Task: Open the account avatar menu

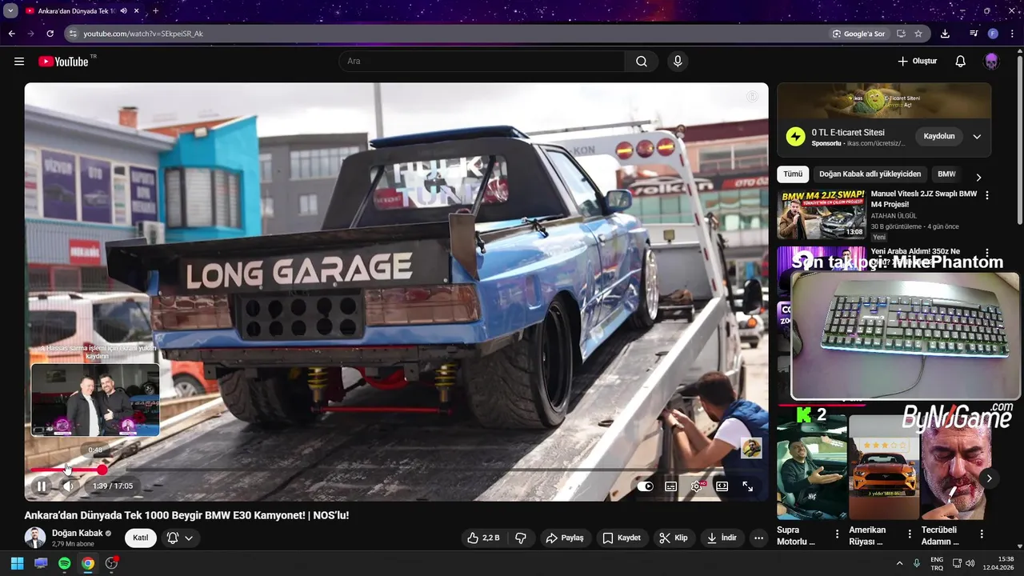Action: tap(991, 62)
